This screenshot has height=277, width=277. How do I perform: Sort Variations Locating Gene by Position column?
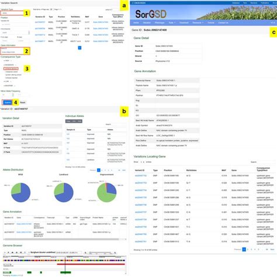pyautogui.click(x=168, y=170)
